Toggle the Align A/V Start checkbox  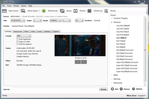18,42
